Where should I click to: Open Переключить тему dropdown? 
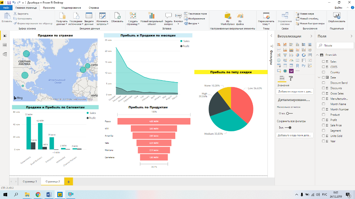[266, 19]
